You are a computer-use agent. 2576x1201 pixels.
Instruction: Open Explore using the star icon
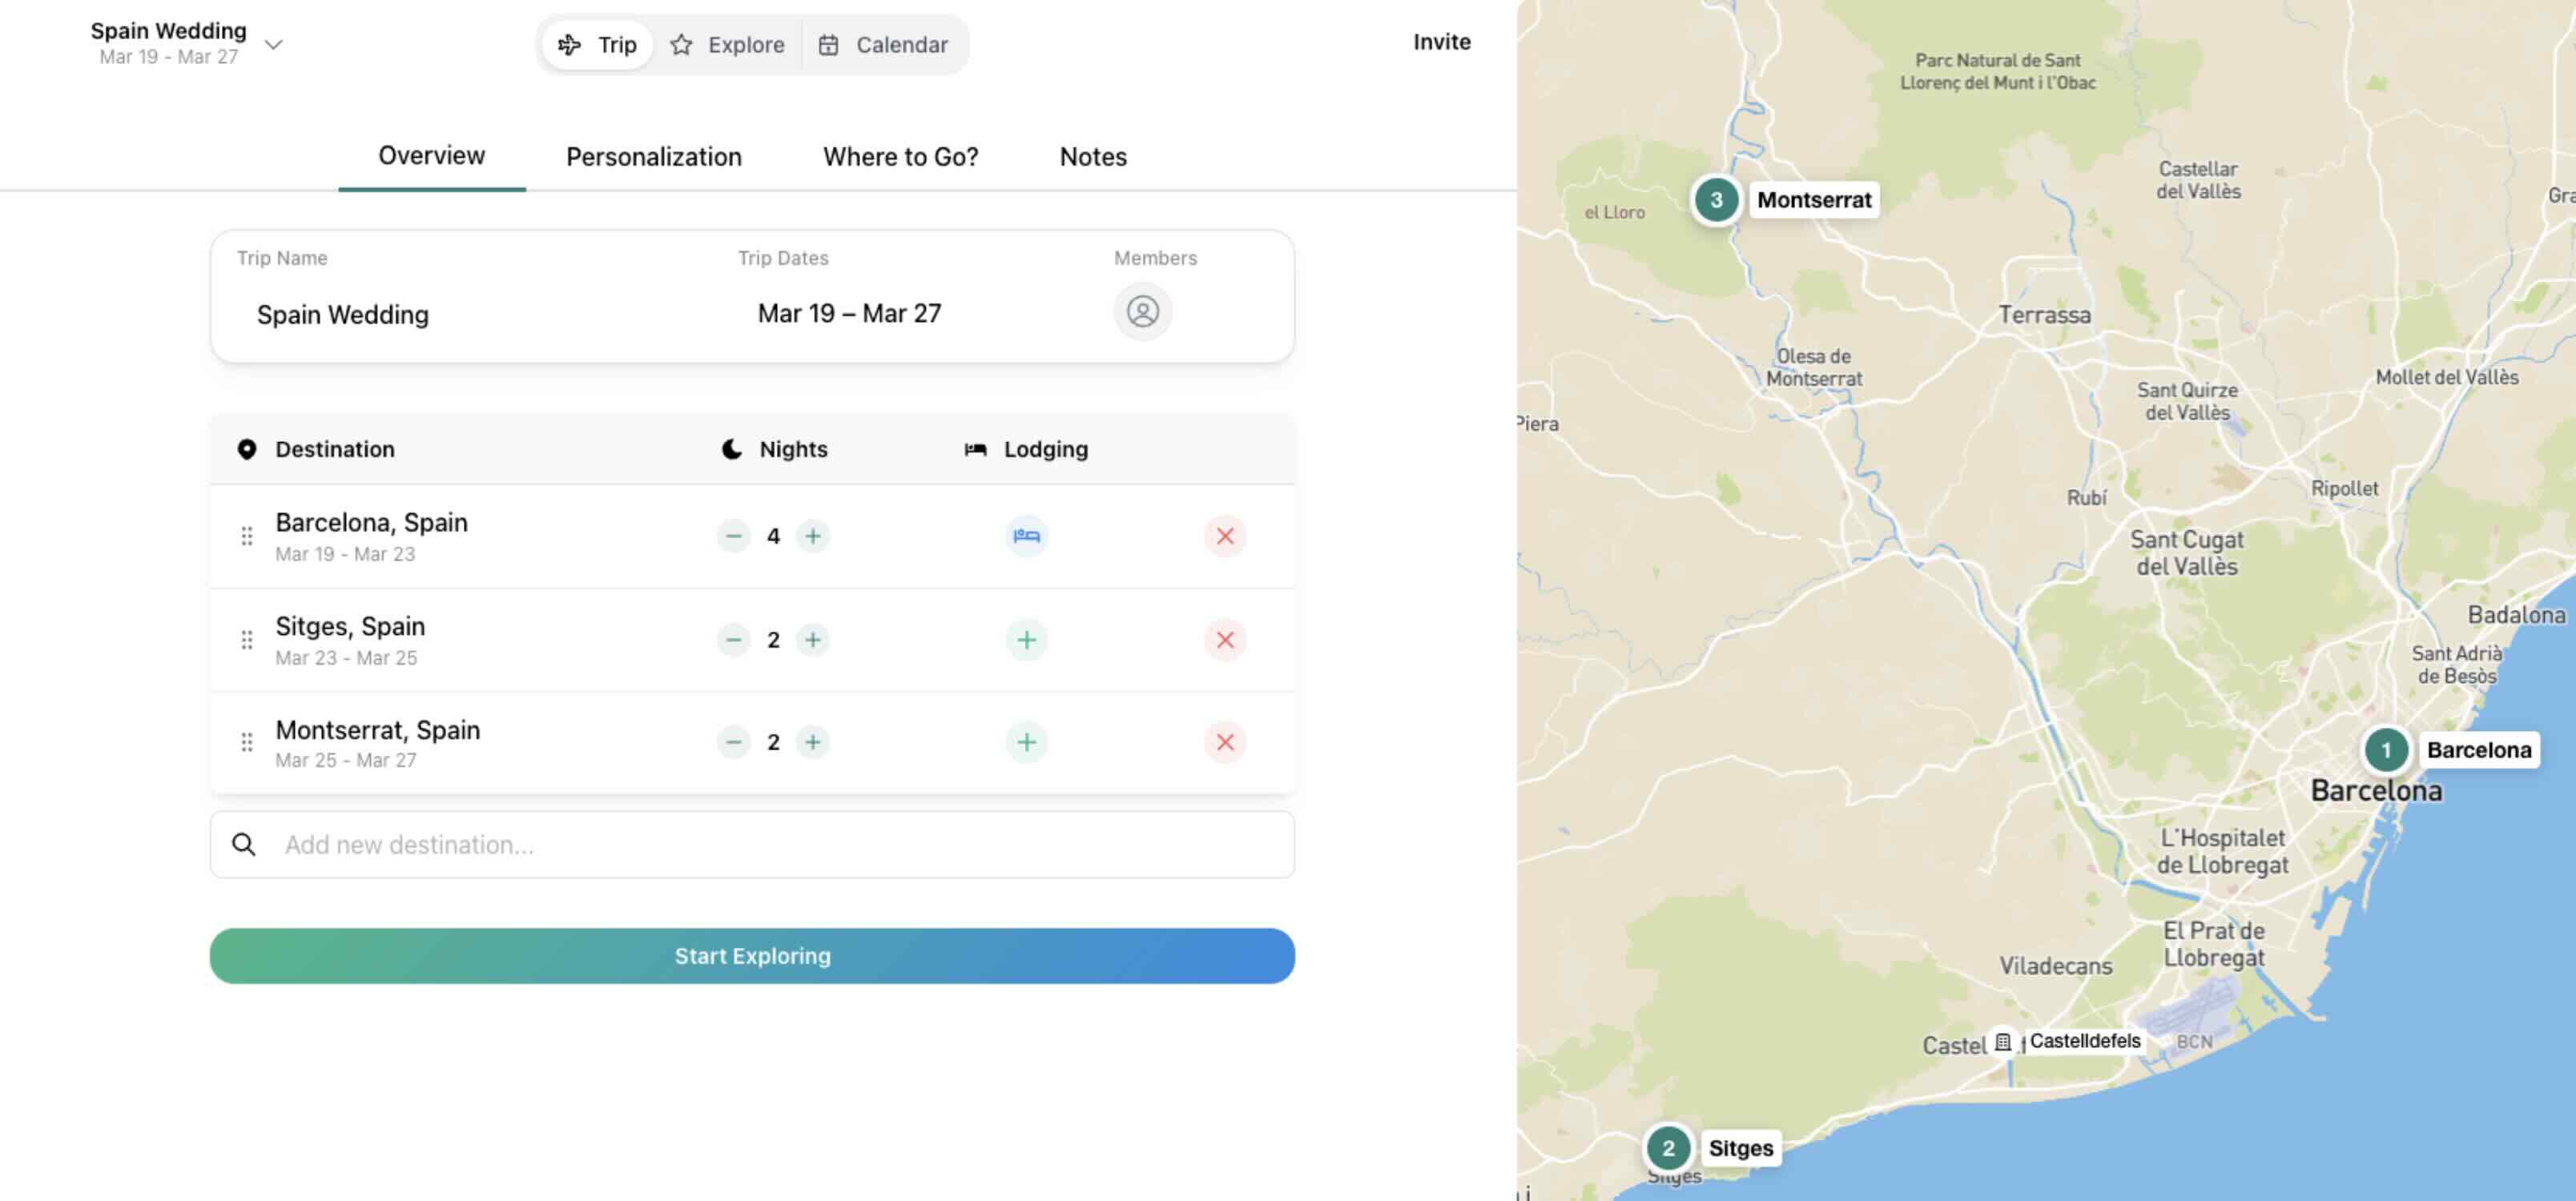[x=682, y=44]
